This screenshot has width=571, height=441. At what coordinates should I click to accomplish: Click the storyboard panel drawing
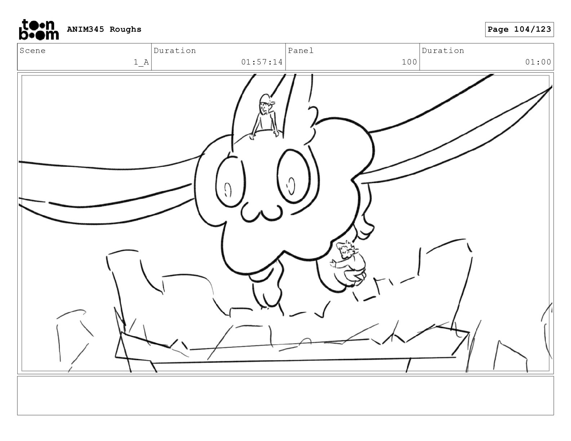click(285, 223)
